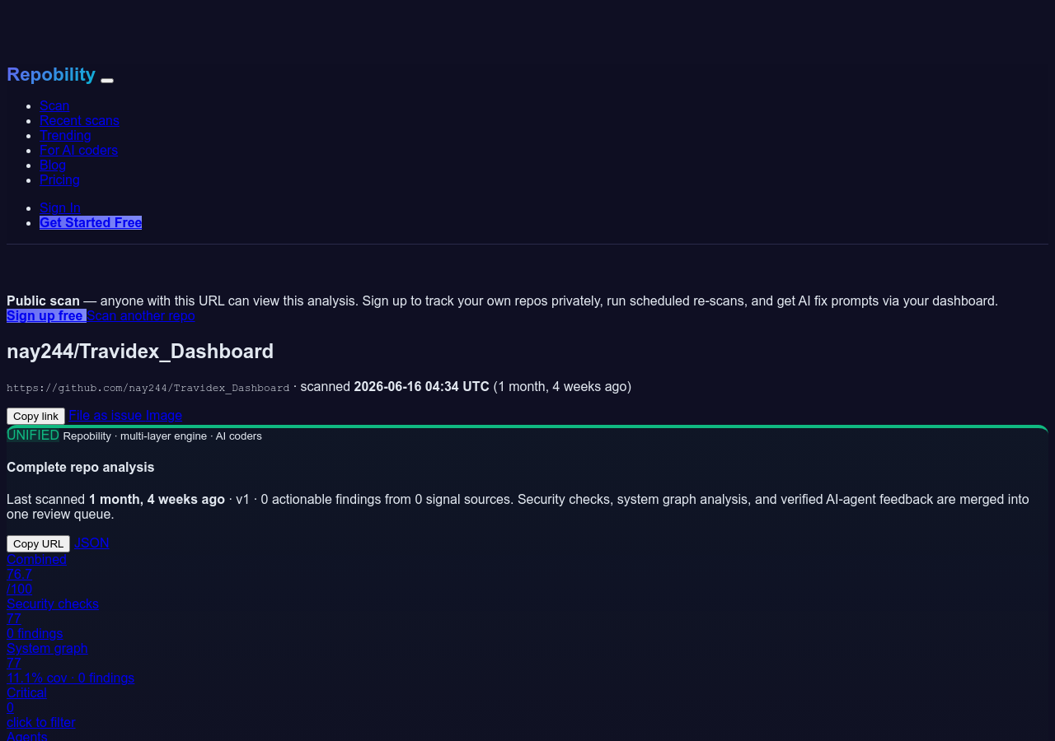
Task: Open the System graph card
Action: (70, 663)
